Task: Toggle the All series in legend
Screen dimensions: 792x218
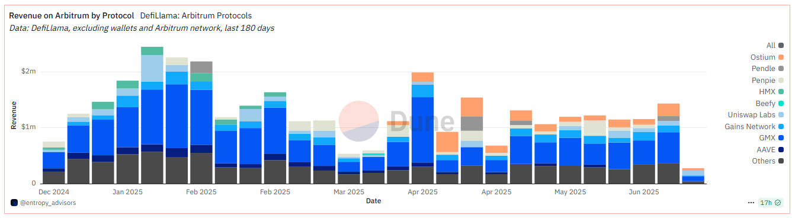Action: [775, 46]
